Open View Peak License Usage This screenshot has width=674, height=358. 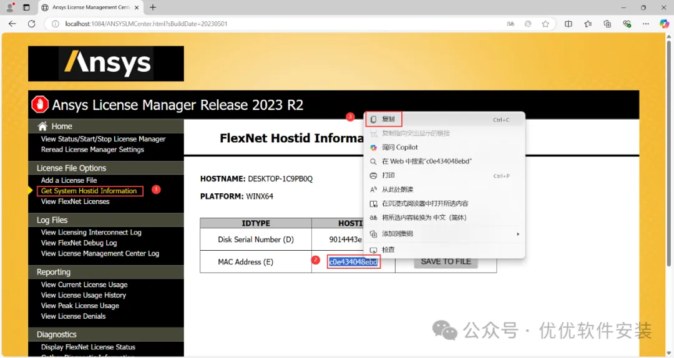[80, 306]
